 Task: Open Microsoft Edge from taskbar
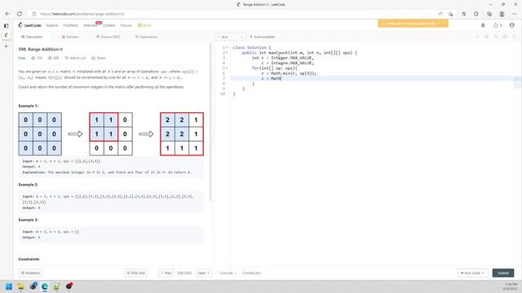[x=45, y=286]
